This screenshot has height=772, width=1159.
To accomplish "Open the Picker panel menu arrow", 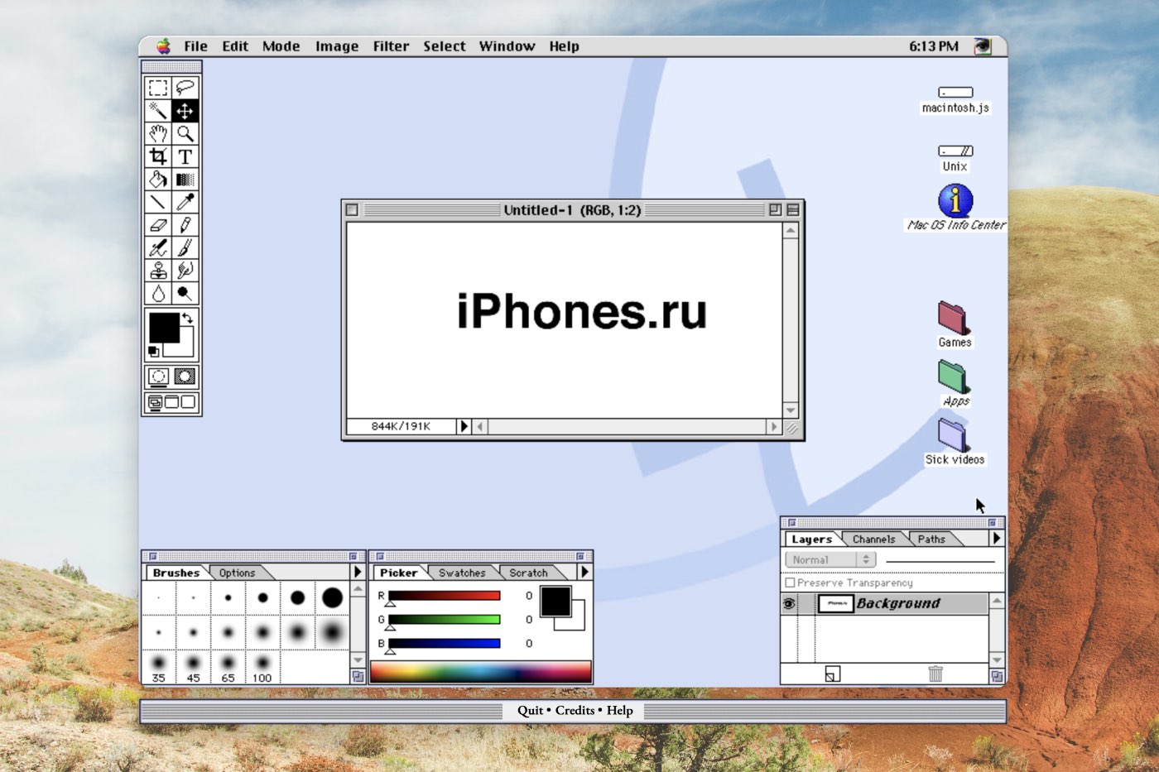I will (584, 572).
